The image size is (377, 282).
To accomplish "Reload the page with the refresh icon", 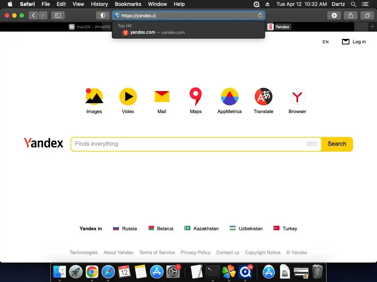I will (260, 15).
